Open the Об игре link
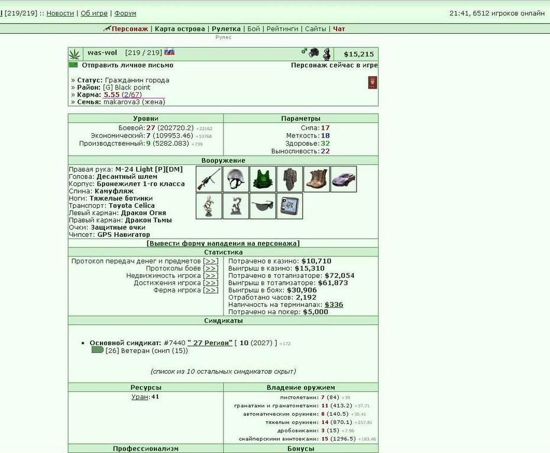Viewport: 550px width, 453px height. (x=94, y=14)
